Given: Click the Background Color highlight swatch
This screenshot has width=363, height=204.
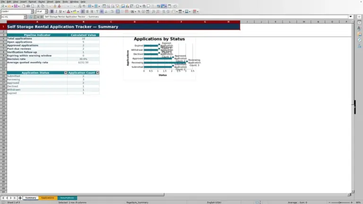Looking at the screenshot, I should tap(75, 11).
